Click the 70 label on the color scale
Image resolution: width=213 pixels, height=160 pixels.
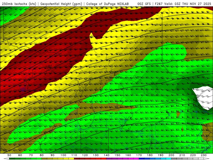pyautogui.click(x=31, y=155)
